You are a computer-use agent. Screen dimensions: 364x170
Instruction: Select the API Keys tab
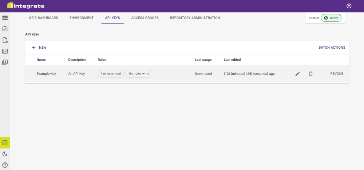pos(112,18)
